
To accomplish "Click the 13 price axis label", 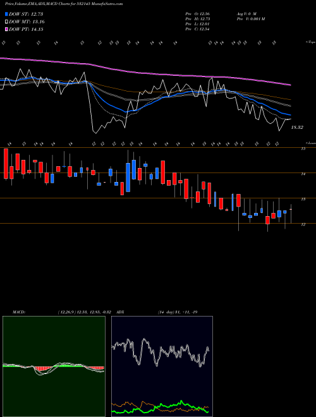I will (303, 199).
